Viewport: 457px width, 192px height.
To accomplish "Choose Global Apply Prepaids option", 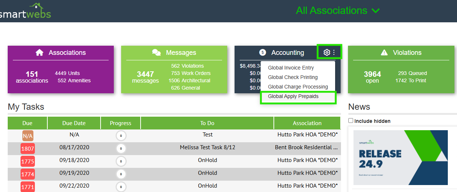I will pos(293,96).
